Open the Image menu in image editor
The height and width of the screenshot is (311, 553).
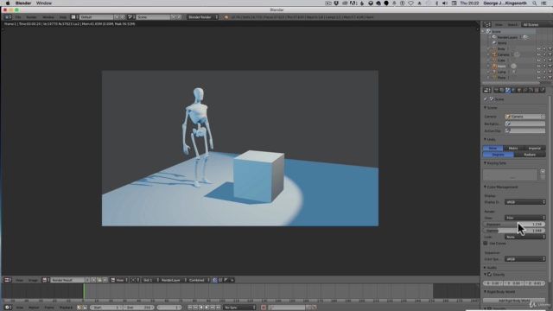pyautogui.click(x=33, y=280)
